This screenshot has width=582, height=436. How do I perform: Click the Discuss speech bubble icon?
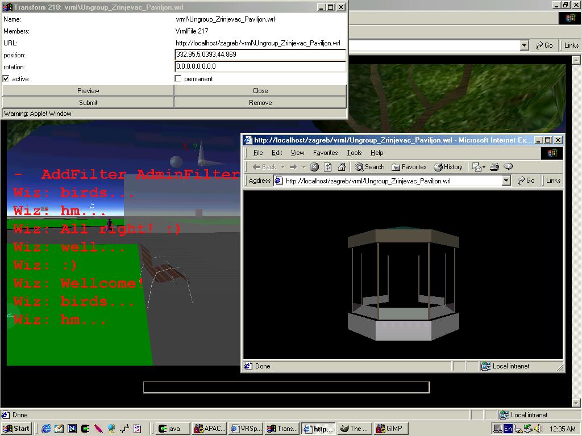click(508, 167)
